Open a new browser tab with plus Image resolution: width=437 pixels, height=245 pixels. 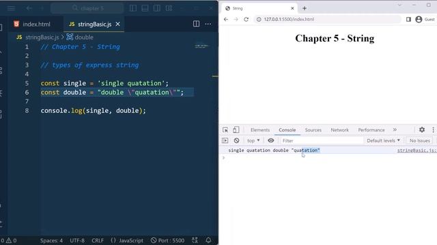coord(305,8)
